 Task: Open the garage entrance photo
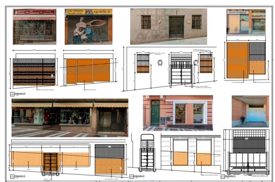pos(250,111)
